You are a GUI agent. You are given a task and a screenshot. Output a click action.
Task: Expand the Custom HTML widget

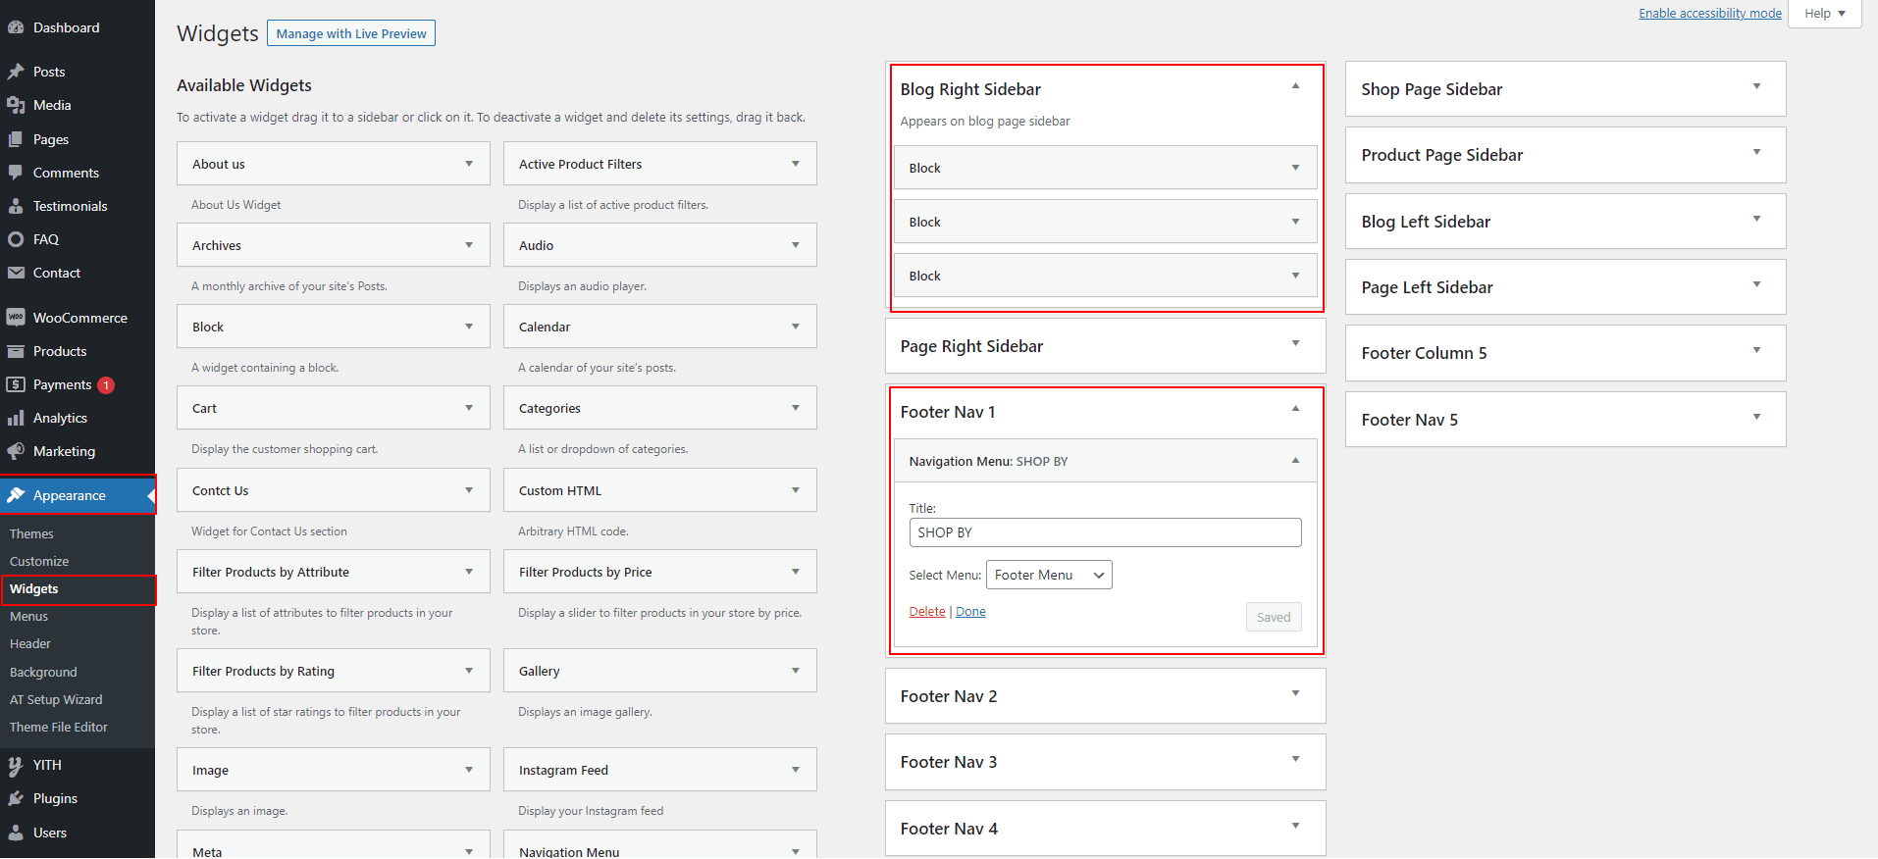pos(795,490)
